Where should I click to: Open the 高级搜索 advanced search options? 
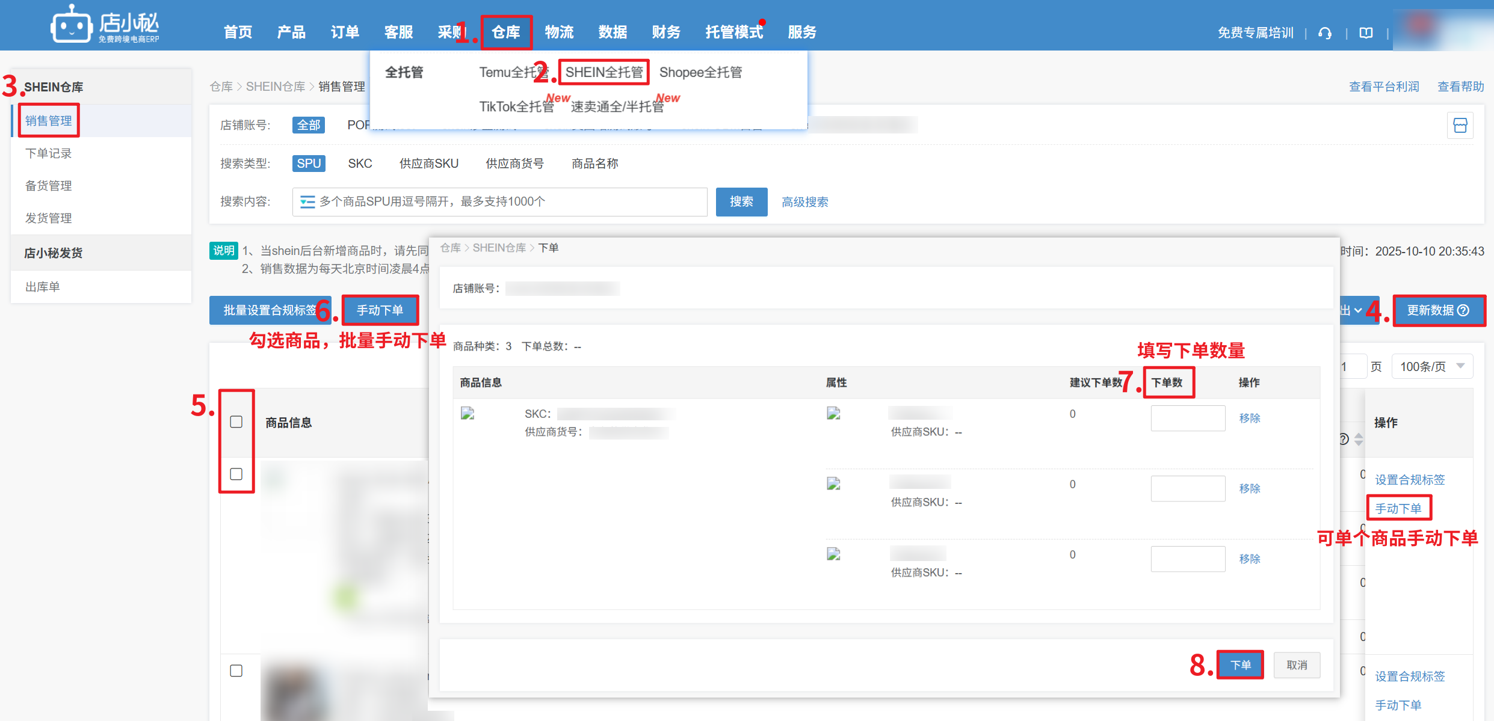click(x=804, y=202)
